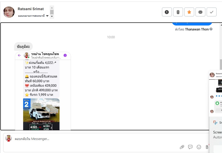Toggle the orange follow-up star
The height and width of the screenshot is (153, 222).
point(189,12)
